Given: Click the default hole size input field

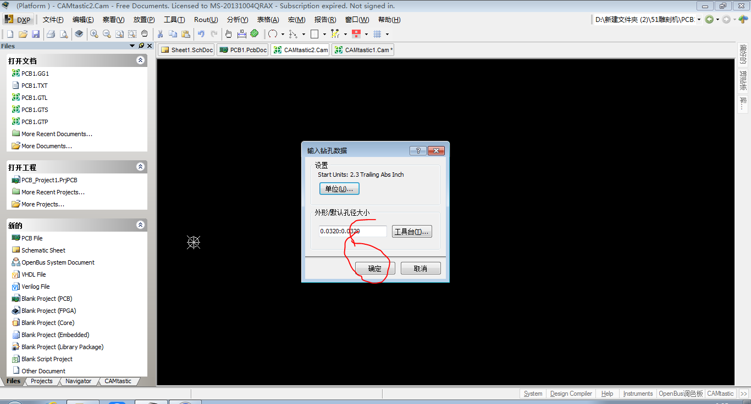Looking at the screenshot, I should click(x=352, y=231).
